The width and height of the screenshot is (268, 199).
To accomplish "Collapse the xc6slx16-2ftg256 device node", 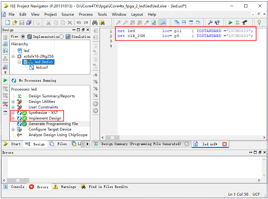I will pos(13,56).
